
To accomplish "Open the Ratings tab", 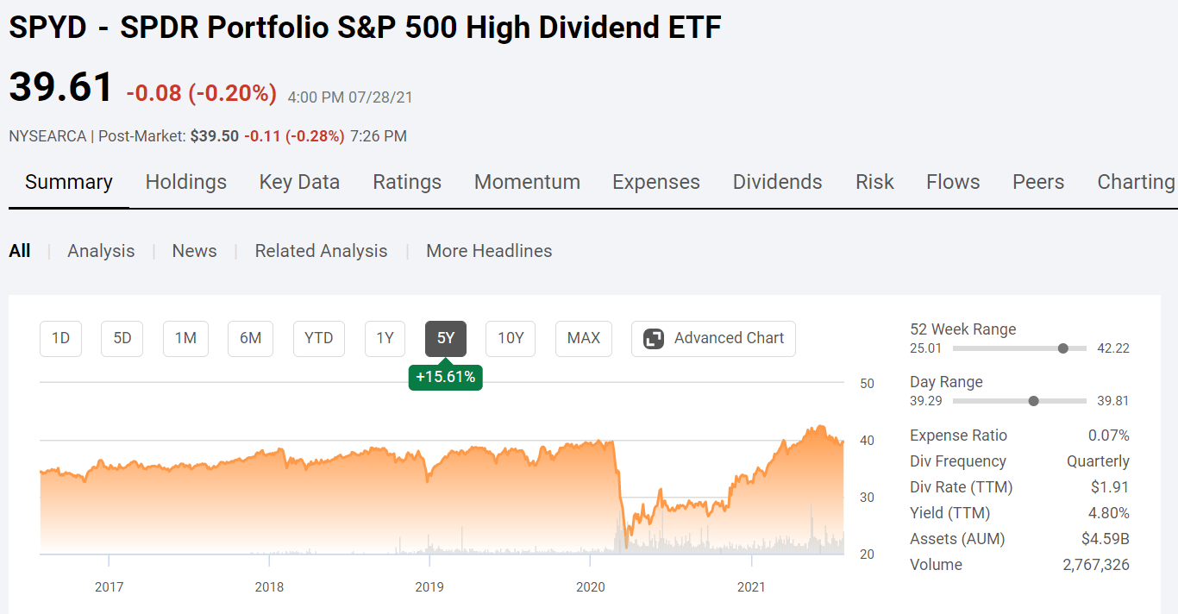I will [407, 182].
